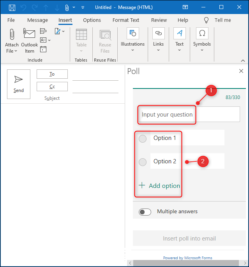Insert a calendar from the Include group
Image resolution: width=249 pixels, height=267 pixels.
click(x=43, y=49)
